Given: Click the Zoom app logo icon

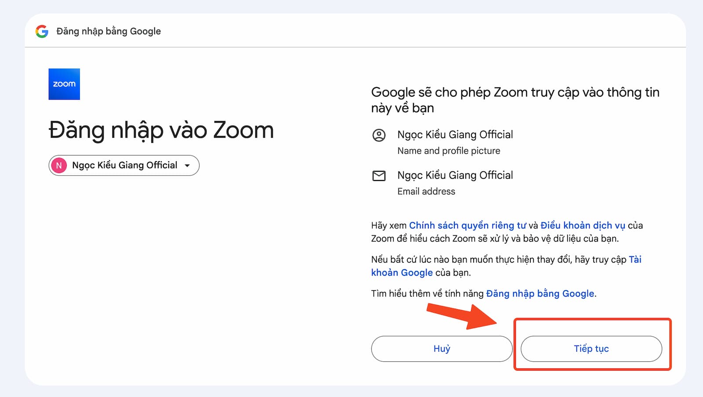Looking at the screenshot, I should 64,83.
